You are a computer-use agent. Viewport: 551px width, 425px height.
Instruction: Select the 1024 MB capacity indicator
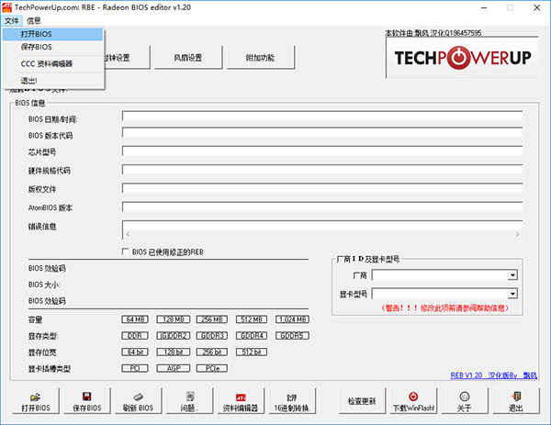pyautogui.click(x=292, y=319)
